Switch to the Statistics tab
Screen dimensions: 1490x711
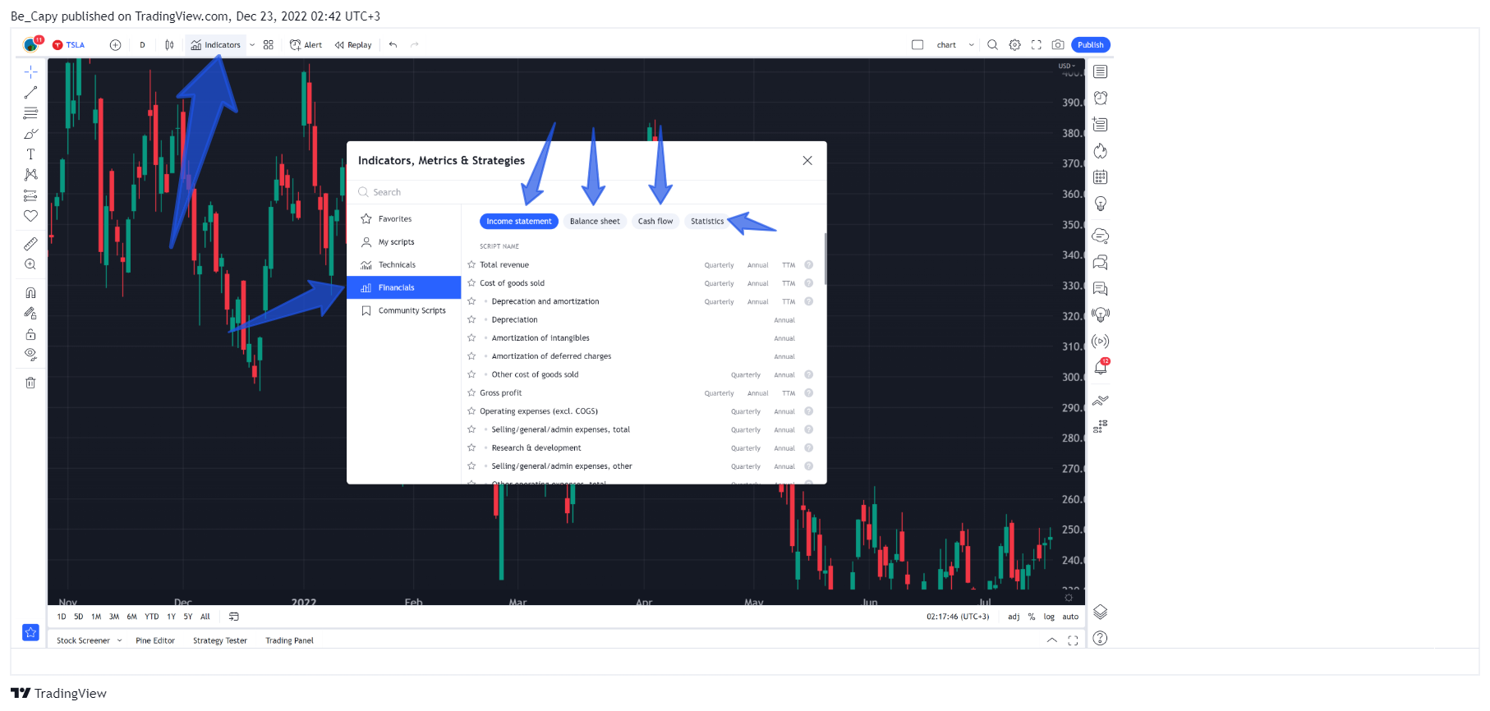click(x=707, y=222)
